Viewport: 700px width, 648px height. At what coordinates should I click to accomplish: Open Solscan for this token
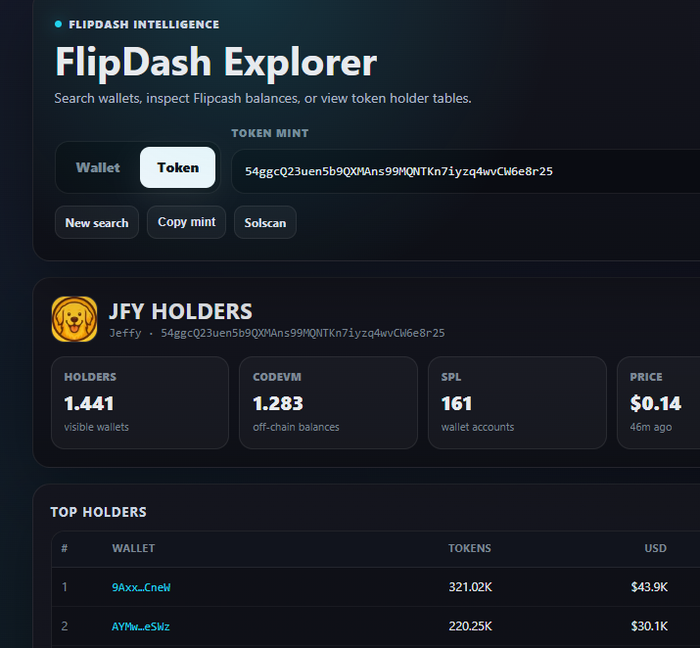tap(265, 222)
